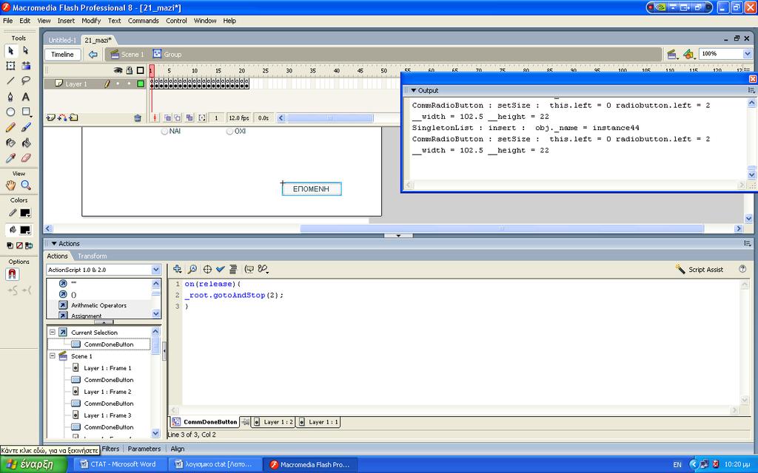
Task: Select the Oval tool
Action: [x=10, y=112]
